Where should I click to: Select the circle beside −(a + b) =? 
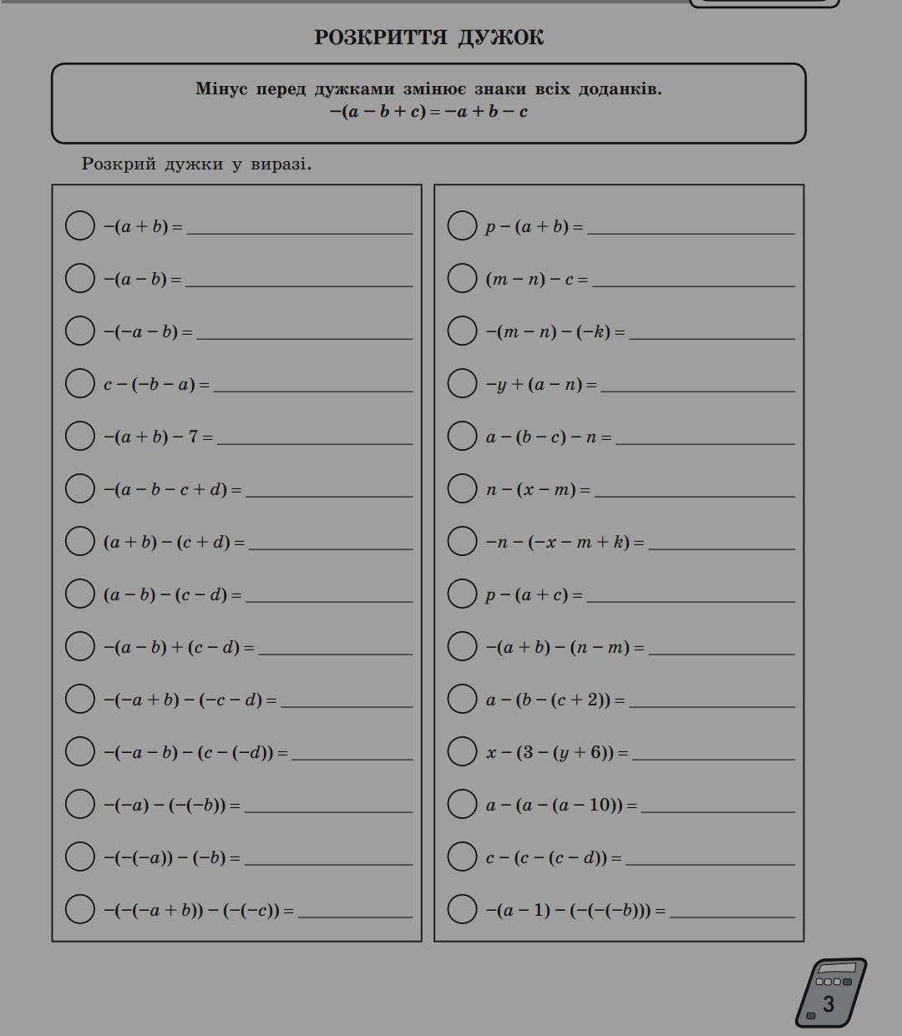click(x=80, y=225)
